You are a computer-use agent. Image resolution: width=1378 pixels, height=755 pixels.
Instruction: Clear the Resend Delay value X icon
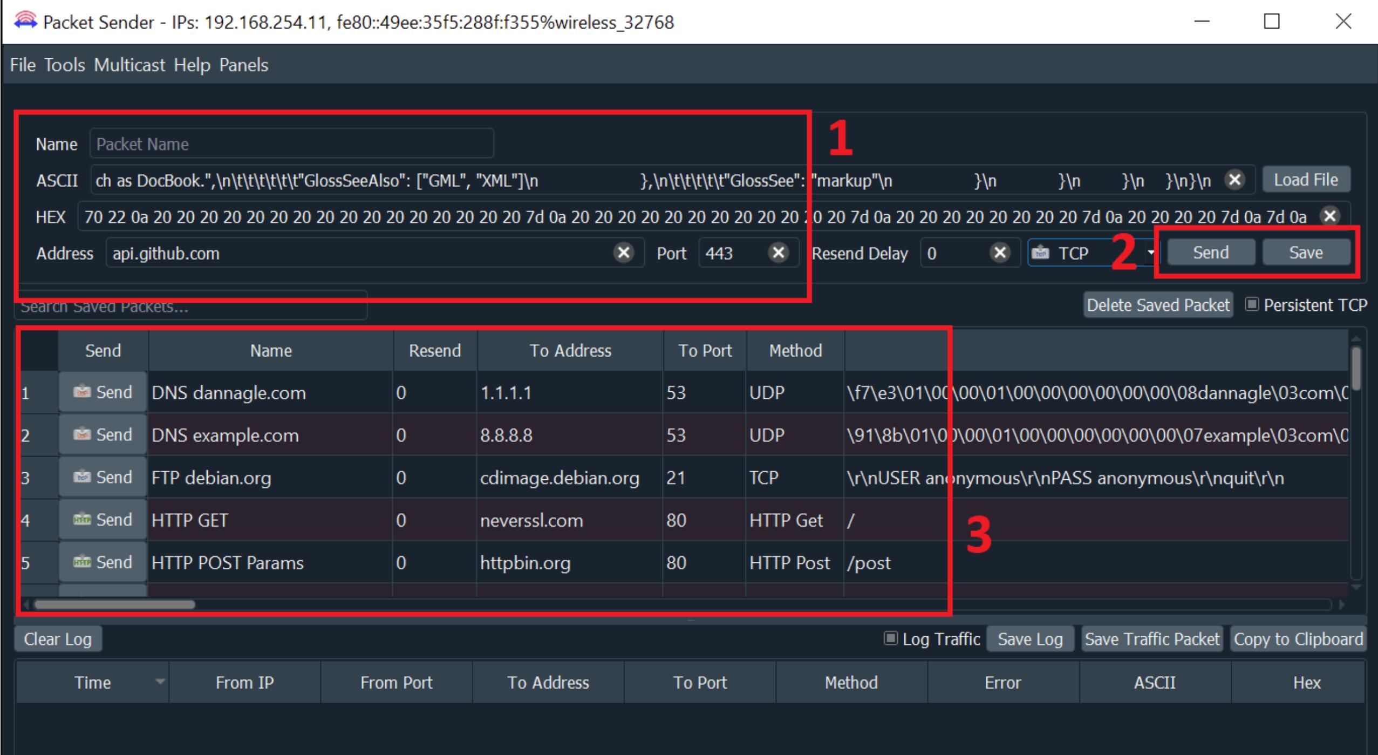pyautogui.click(x=1000, y=253)
